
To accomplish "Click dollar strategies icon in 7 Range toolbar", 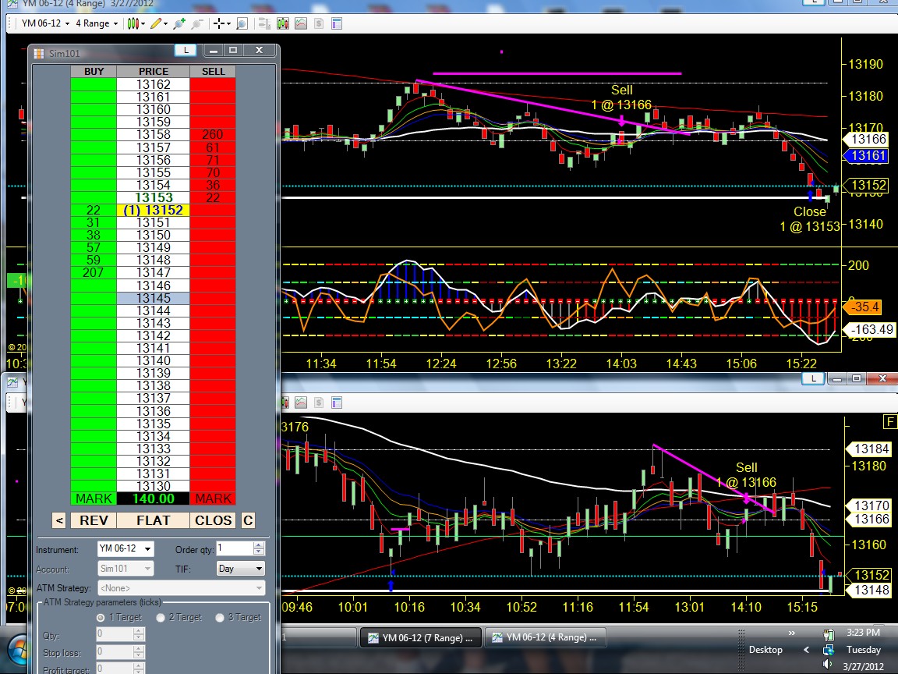I will (x=319, y=403).
